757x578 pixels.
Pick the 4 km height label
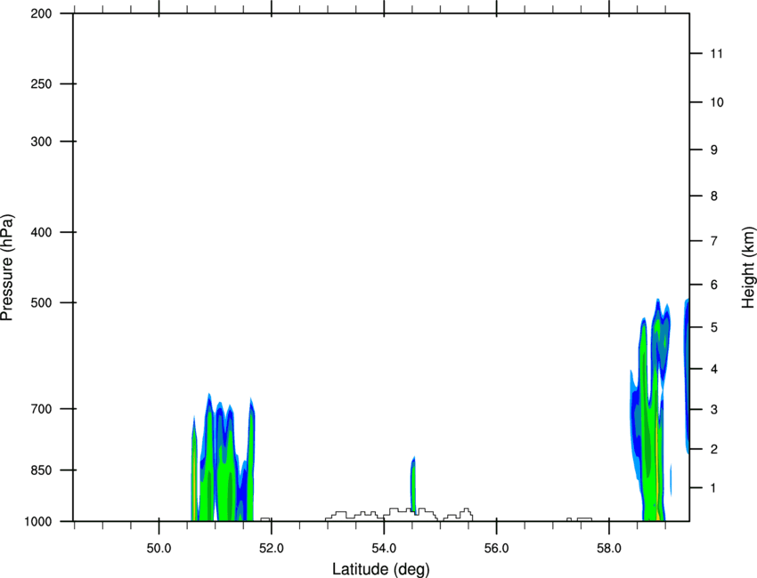tap(714, 369)
